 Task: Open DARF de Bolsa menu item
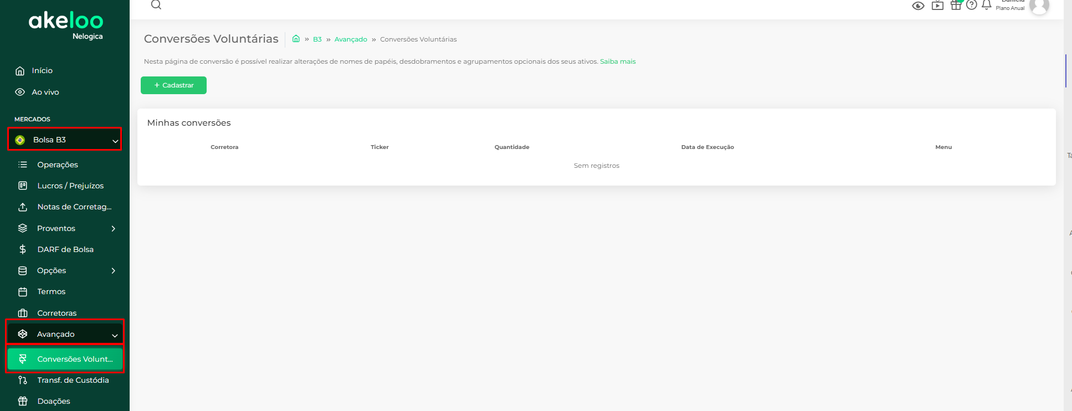click(x=65, y=249)
